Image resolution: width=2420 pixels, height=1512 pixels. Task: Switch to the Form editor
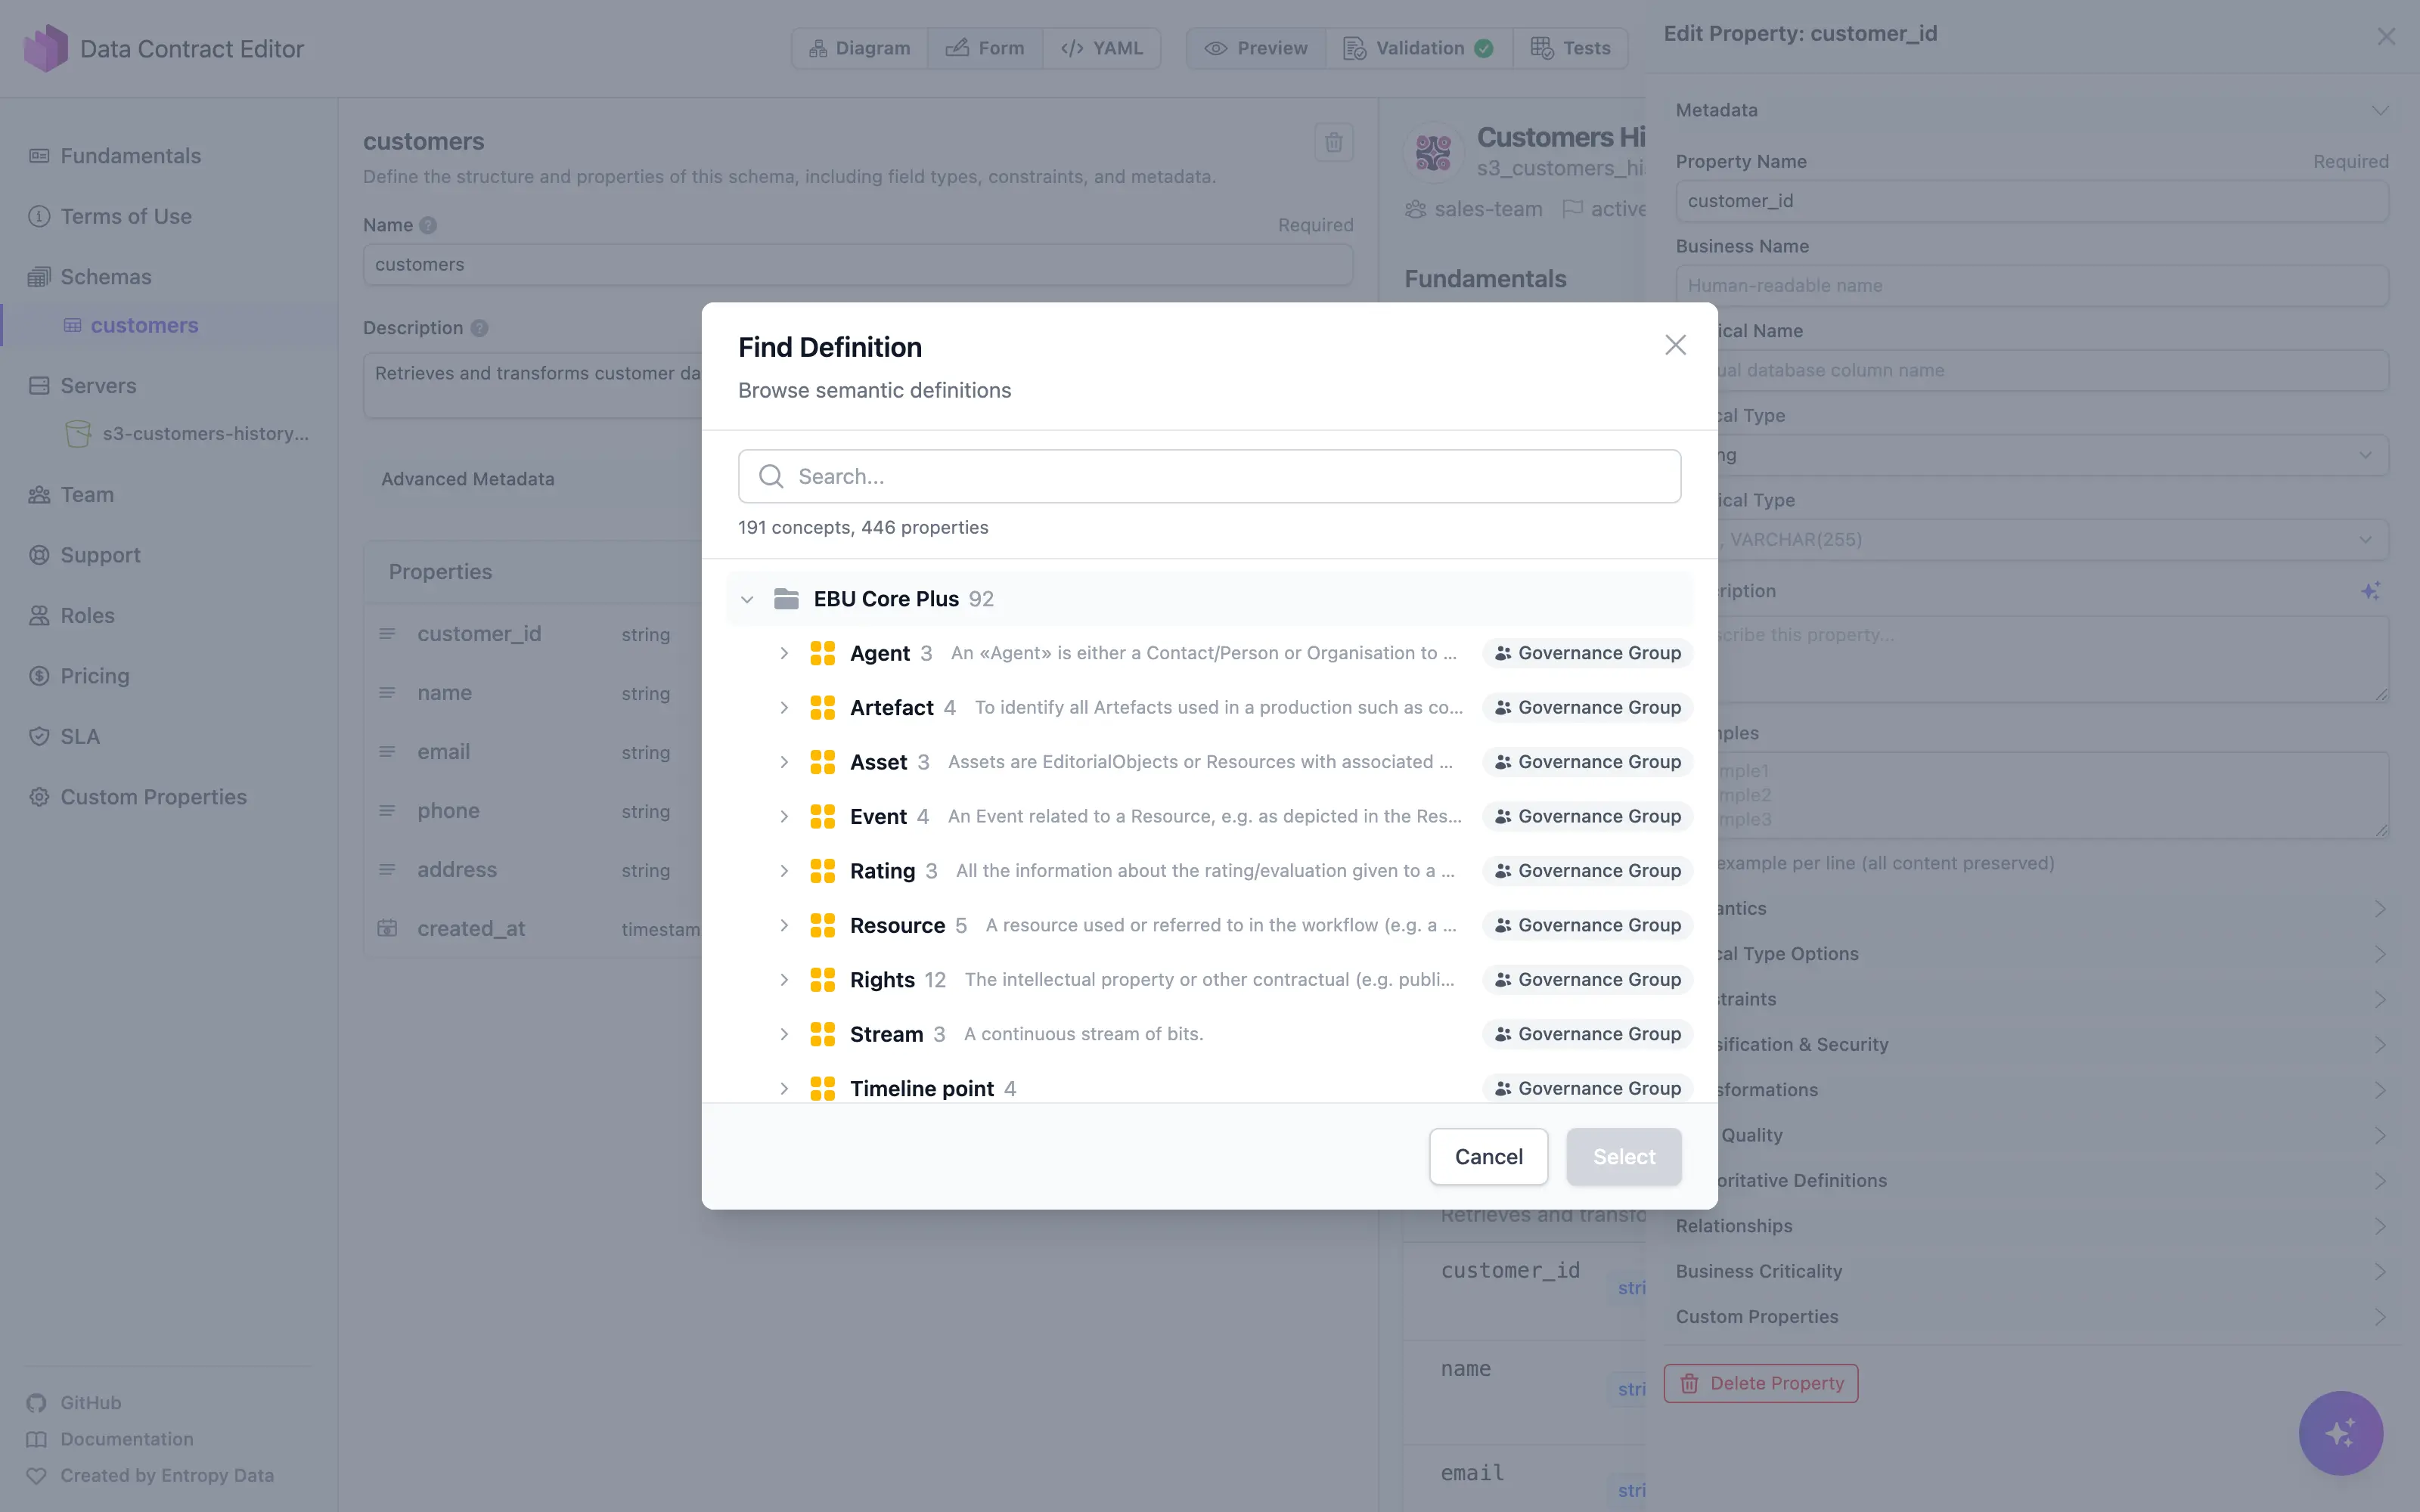(x=985, y=47)
